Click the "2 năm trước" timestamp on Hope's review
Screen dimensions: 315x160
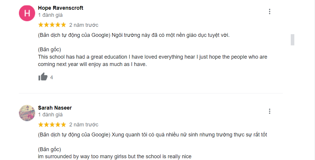[x=84, y=25]
